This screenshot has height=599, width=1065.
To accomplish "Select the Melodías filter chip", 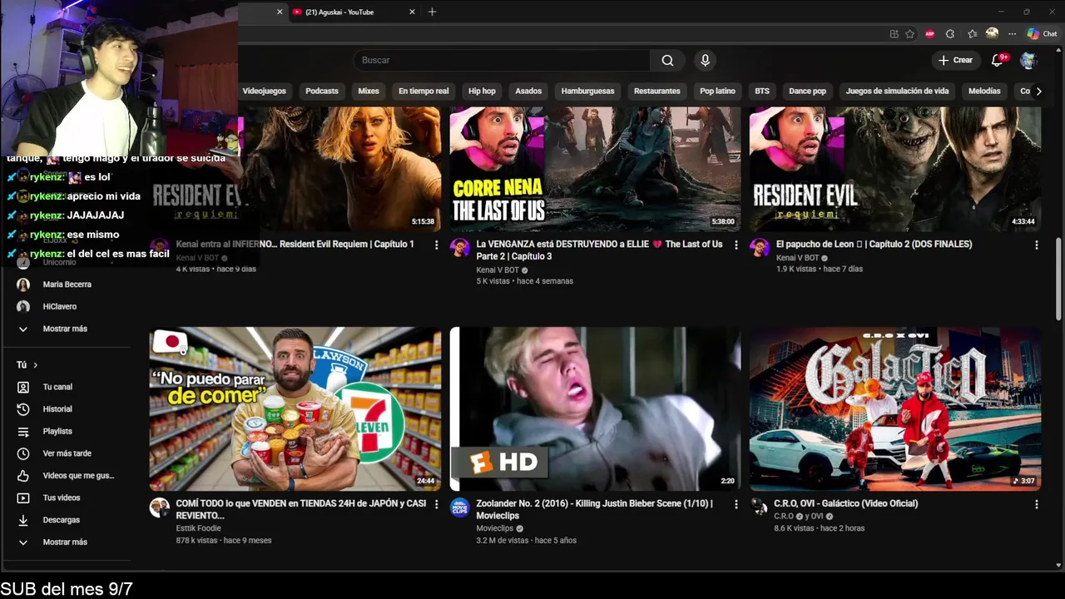I will 984,91.
